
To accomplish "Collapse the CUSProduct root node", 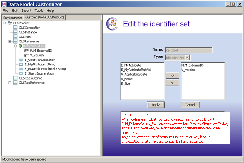I will click(x=4, y=23).
